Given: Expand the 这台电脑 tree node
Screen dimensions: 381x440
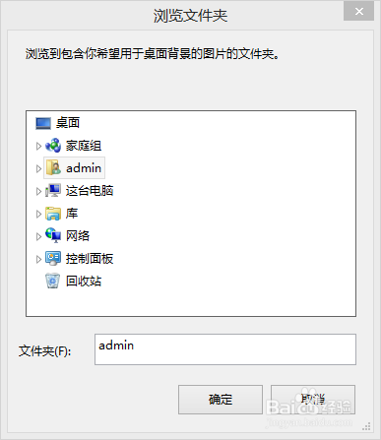Looking at the screenshot, I should [x=38, y=191].
